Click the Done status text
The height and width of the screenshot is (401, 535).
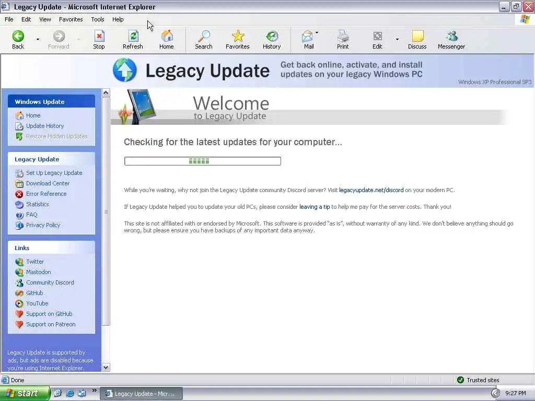click(x=17, y=380)
